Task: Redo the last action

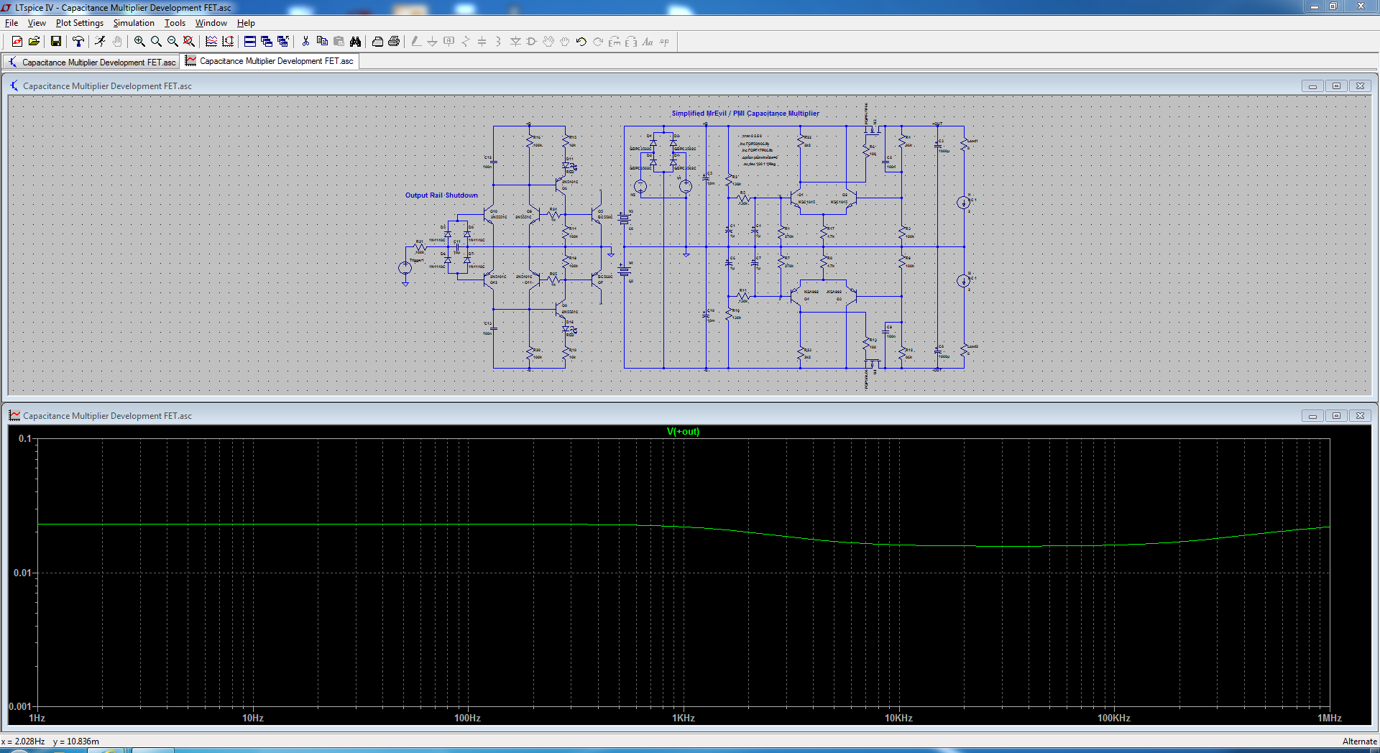Action: pyautogui.click(x=598, y=42)
